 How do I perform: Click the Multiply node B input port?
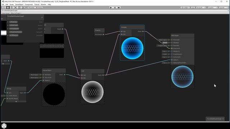(x=122, y=34)
